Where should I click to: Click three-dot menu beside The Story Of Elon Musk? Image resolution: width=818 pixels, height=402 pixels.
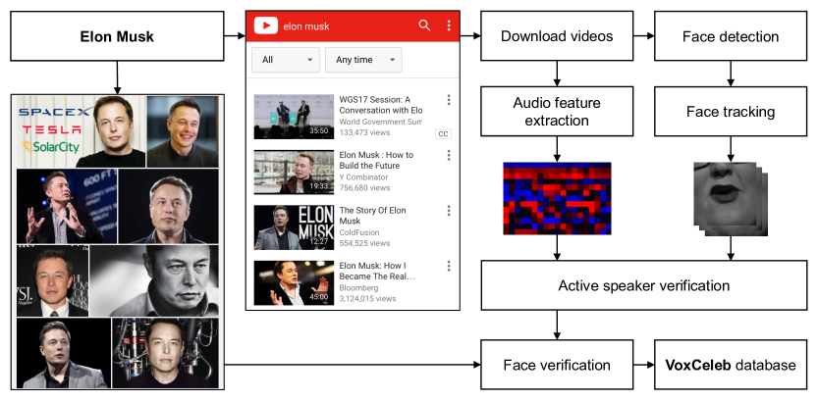click(449, 211)
